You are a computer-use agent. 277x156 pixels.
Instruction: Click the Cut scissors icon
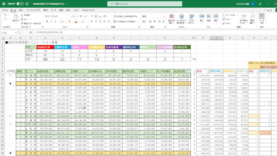pos(22,15)
